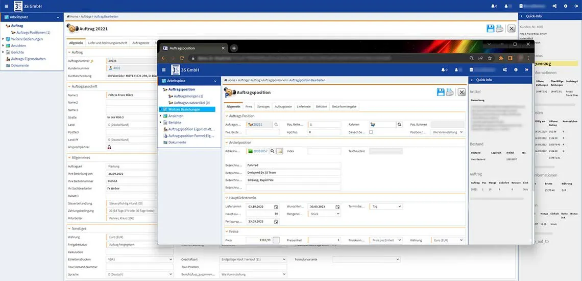Click customer number 4001 link
582x281 pixels.
coord(116,67)
